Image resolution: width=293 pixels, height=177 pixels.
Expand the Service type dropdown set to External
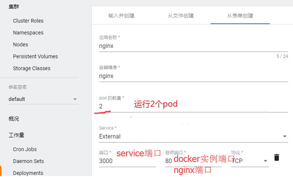[193, 136]
